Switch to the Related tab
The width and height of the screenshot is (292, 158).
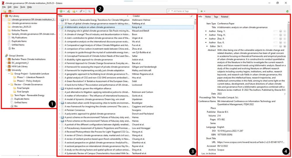(224, 17)
